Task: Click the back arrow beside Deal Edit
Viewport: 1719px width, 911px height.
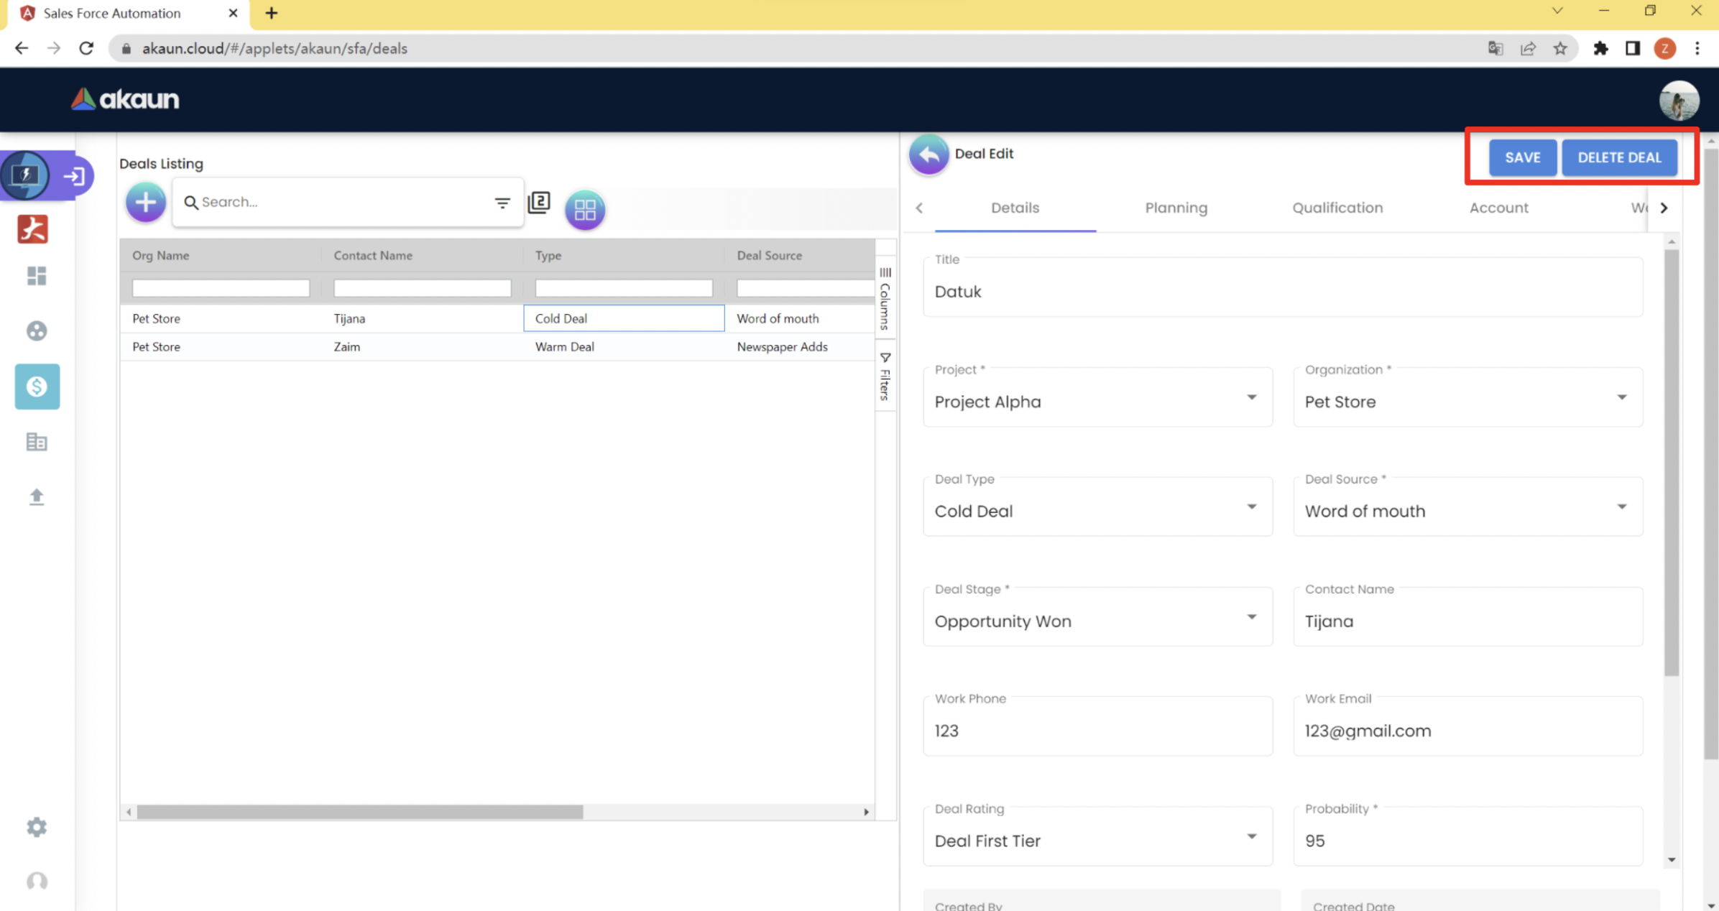Action: (928, 154)
